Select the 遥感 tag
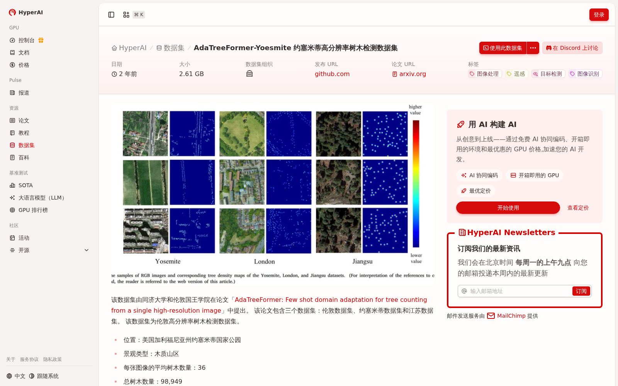Viewport: 618px width, 386px height. click(516, 74)
